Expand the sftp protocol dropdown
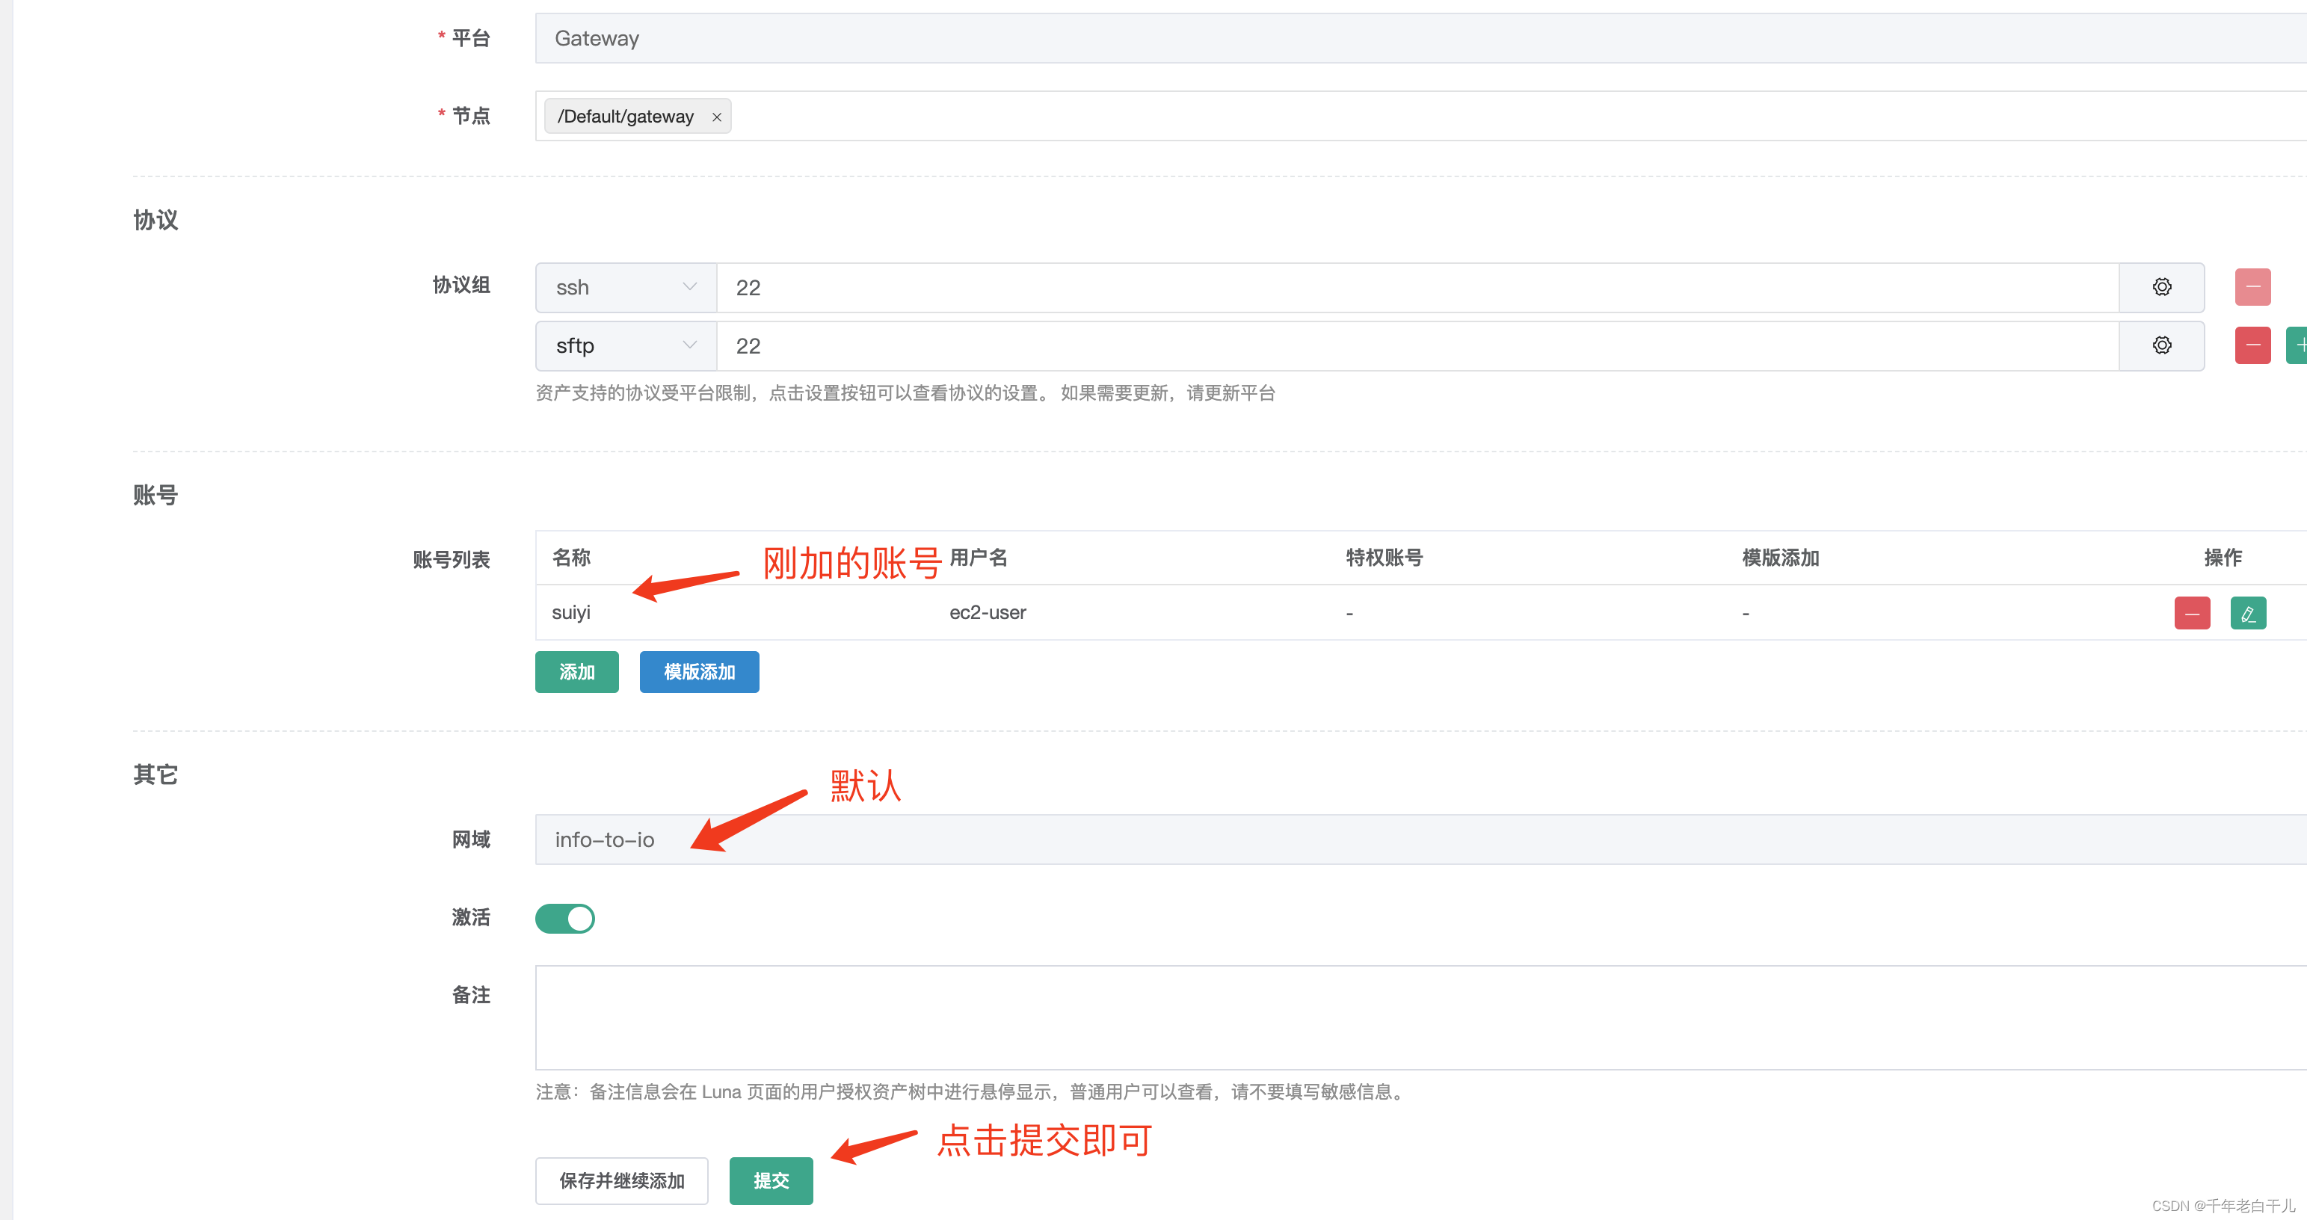Viewport: 2307px width, 1220px height. (x=625, y=346)
